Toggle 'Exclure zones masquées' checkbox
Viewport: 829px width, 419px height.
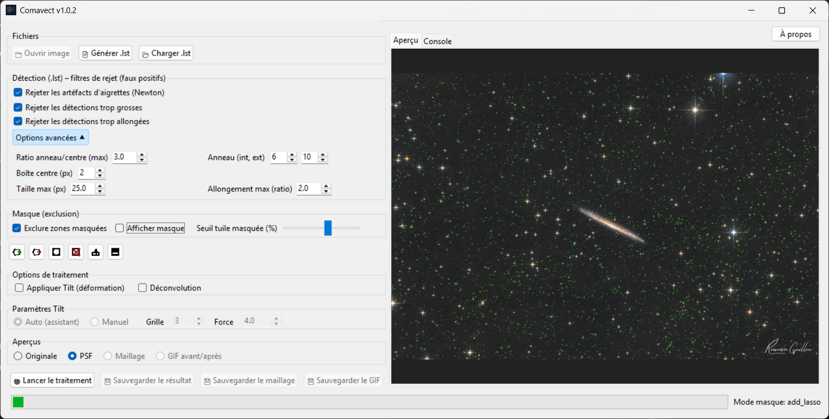[17, 228]
